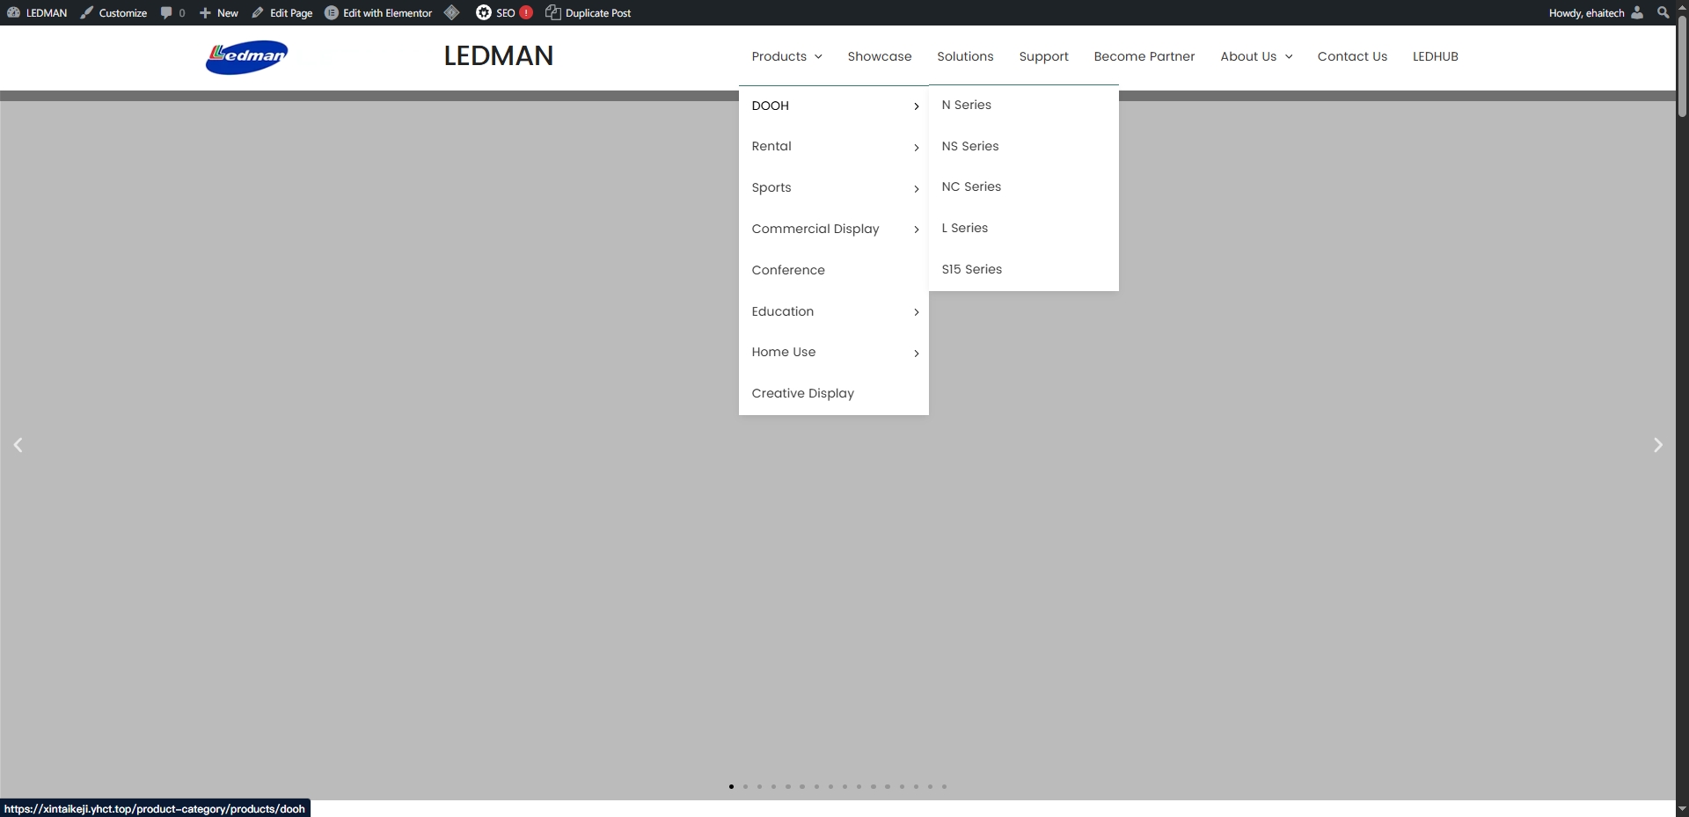Open the Customize theme option
Screen dimensions: 1689x817
[x=113, y=12]
